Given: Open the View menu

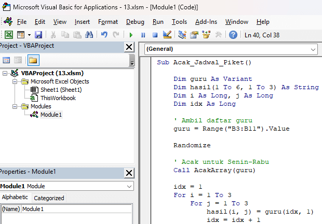Looking at the screenshot, I should point(60,22).
